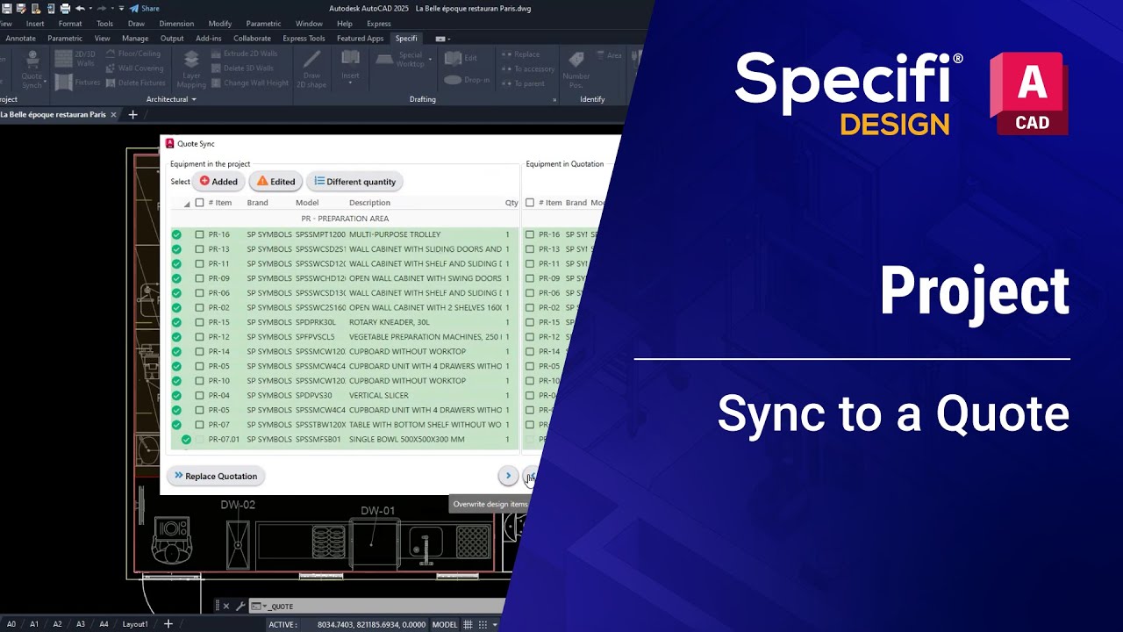Open the quick access toolbar customize arrow
This screenshot has height=632, width=1123.
coord(121,8)
